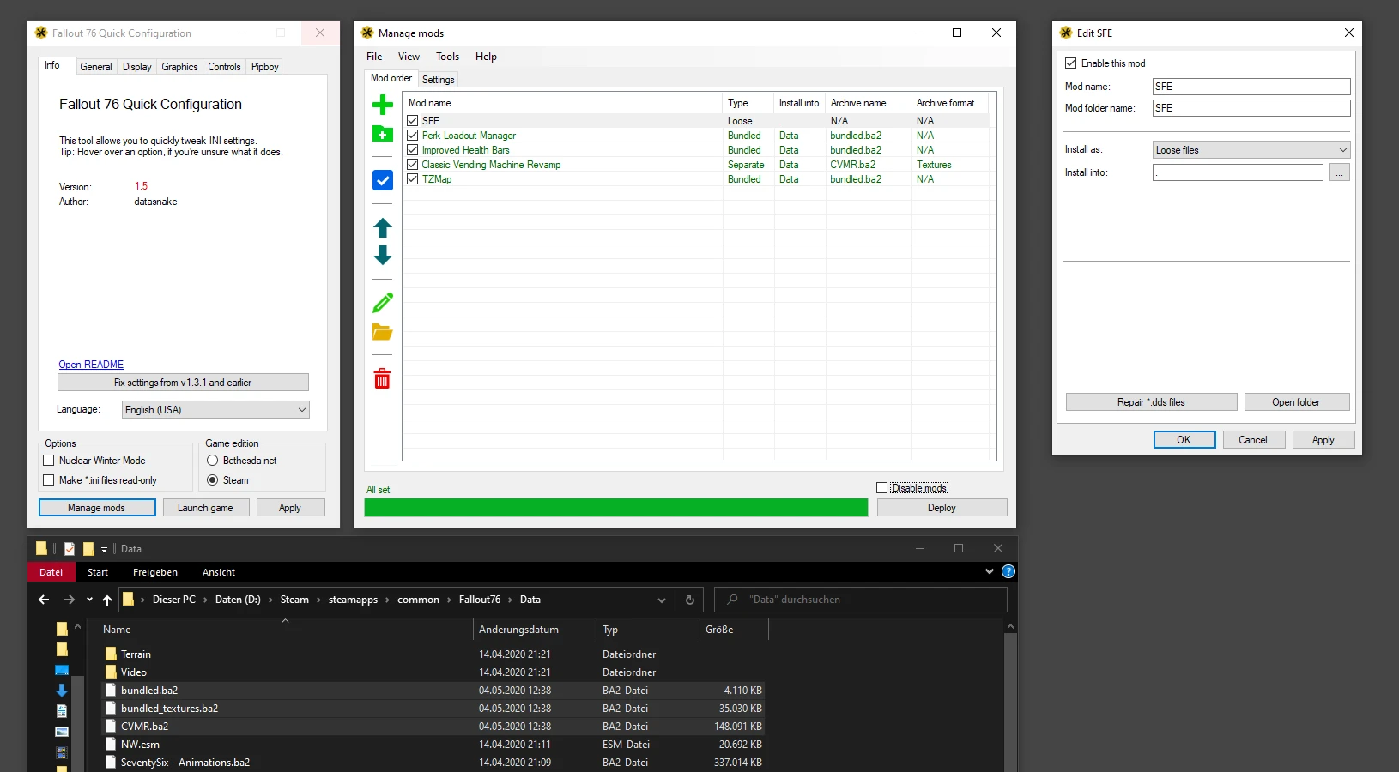Click the Edit SFE window app icon
The height and width of the screenshot is (772, 1399).
point(1066,33)
